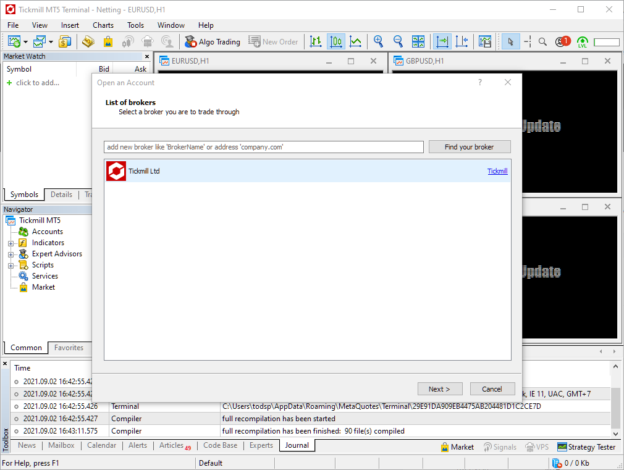This screenshot has width=624, height=470.
Task: Toggle chart auto scroll
Action: (x=442, y=41)
